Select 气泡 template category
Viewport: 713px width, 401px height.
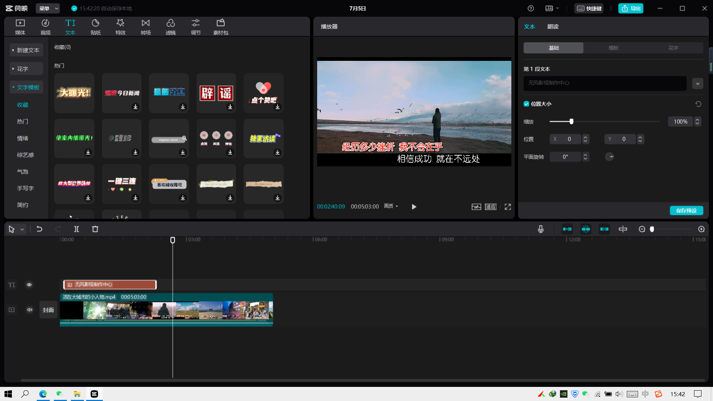pos(23,172)
